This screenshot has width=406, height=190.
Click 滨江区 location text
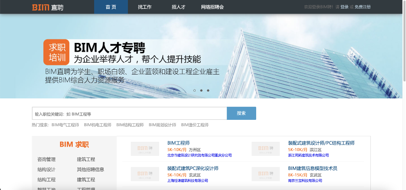(x=316, y=150)
